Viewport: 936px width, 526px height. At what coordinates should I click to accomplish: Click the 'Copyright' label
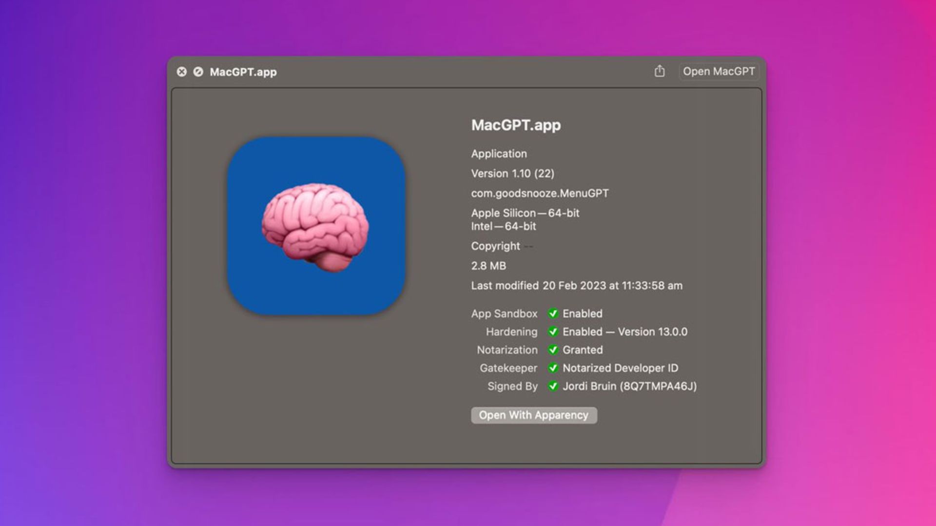495,246
